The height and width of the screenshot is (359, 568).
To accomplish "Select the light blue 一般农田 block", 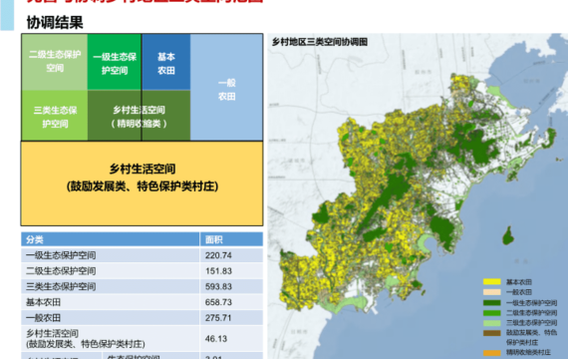I will pyautogui.click(x=226, y=87).
